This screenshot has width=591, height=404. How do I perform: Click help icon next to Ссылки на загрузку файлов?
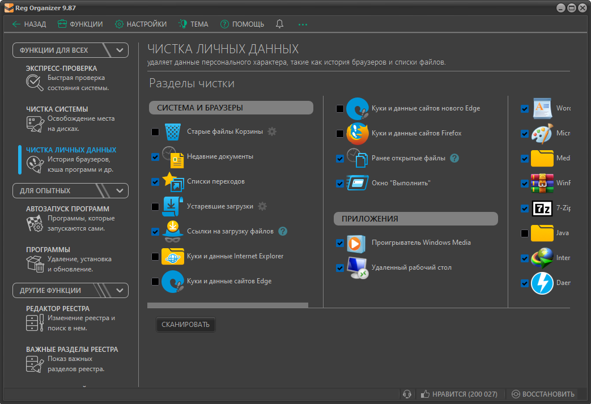(x=283, y=231)
